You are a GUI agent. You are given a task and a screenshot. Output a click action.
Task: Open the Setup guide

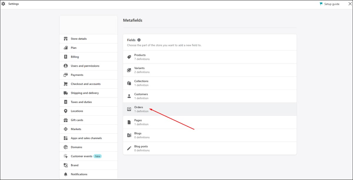[x=329, y=4]
